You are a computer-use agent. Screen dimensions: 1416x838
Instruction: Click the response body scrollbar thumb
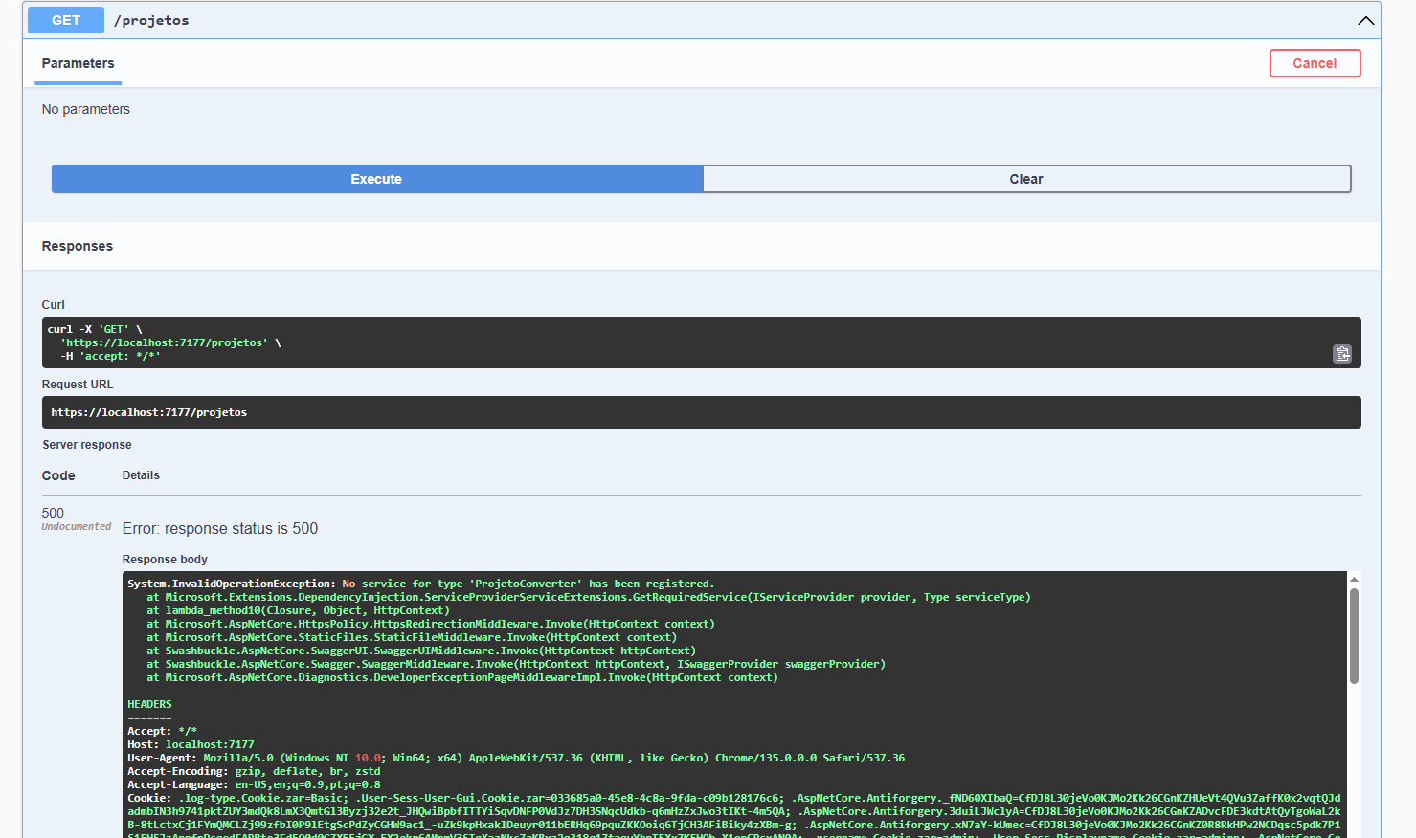[x=1354, y=635]
